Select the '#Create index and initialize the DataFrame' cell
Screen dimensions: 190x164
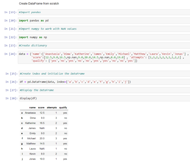tap(104, 74)
